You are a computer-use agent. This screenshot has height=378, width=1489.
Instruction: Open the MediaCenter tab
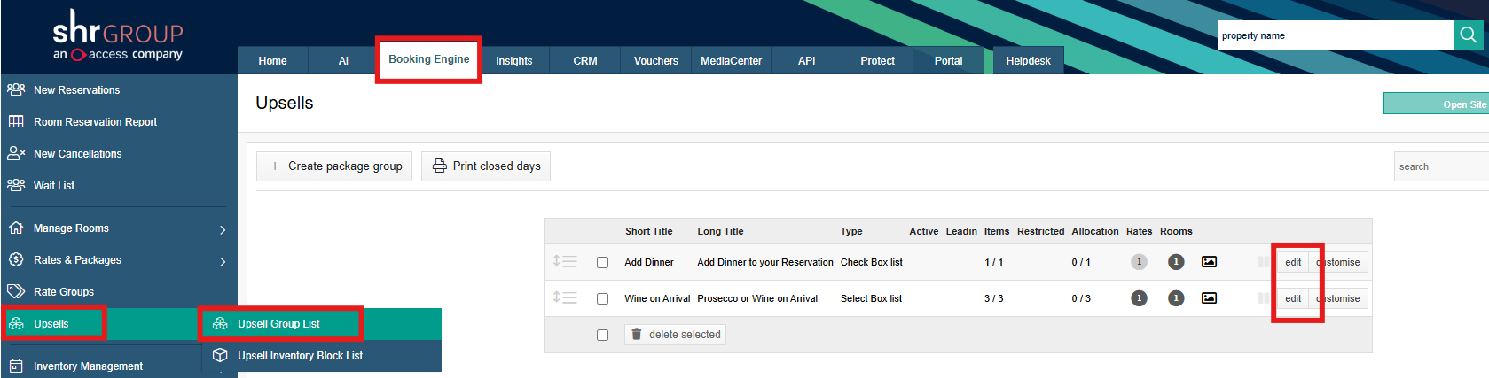coord(732,60)
